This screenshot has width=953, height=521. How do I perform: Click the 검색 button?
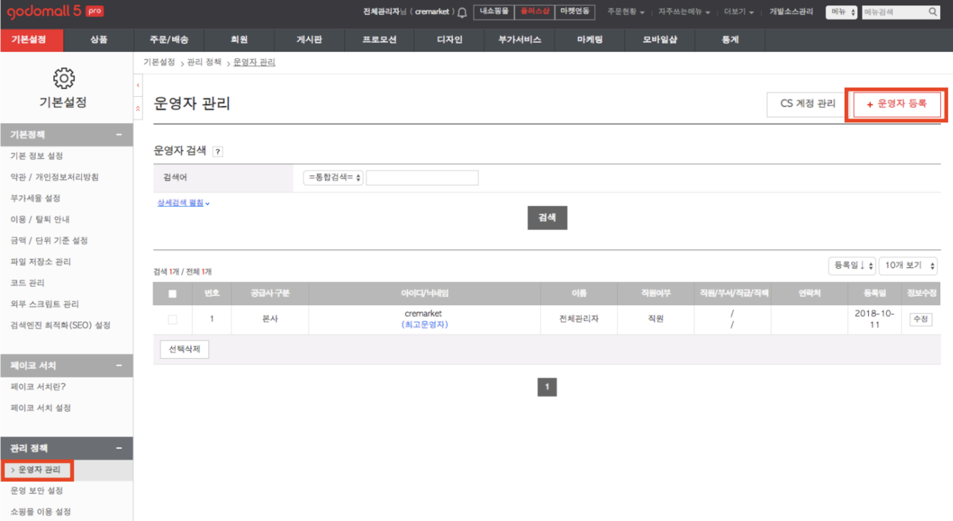tap(547, 218)
